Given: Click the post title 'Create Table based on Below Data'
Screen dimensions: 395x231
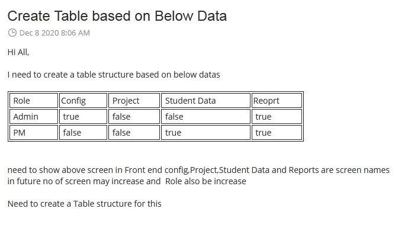Looking at the screenshot, I should (x=117, y=16).
